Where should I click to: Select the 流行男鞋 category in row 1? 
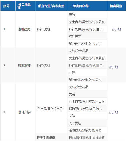(87, 36)
